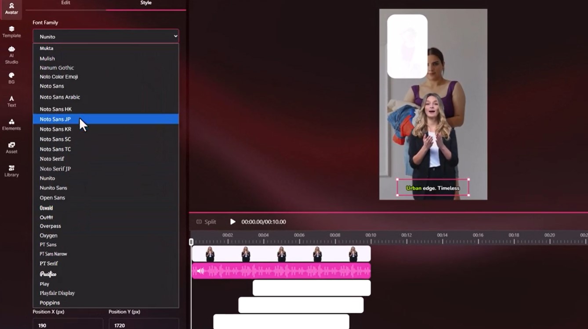Mute the pink audio track
Viewport: 588px width, 329px height.
[200, 270]
